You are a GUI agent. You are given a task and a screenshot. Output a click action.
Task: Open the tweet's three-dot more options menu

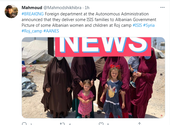tap(162, 7)
